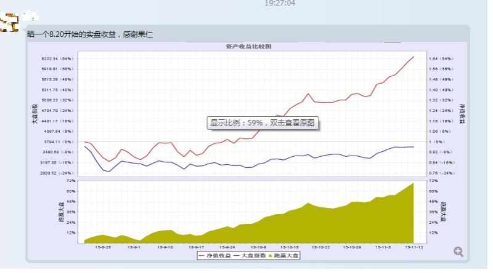Click the 3794.11 (0%) left axis label
This screenshot has height=273, width=493.
[57, 141]
